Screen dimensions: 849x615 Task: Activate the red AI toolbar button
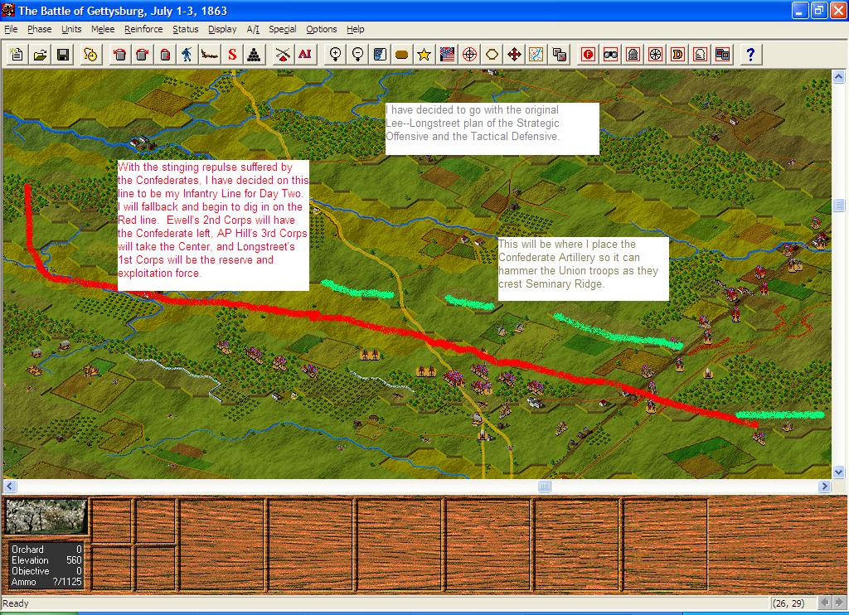(x=305, y=54)
